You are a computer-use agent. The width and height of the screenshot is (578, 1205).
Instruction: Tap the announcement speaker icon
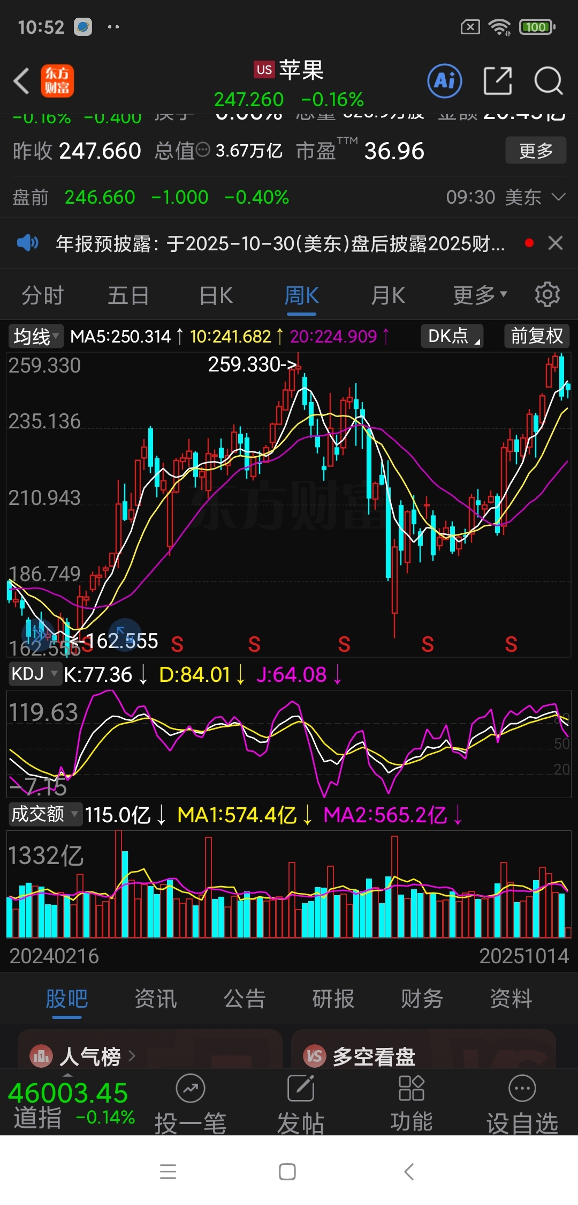coord(27,243)
